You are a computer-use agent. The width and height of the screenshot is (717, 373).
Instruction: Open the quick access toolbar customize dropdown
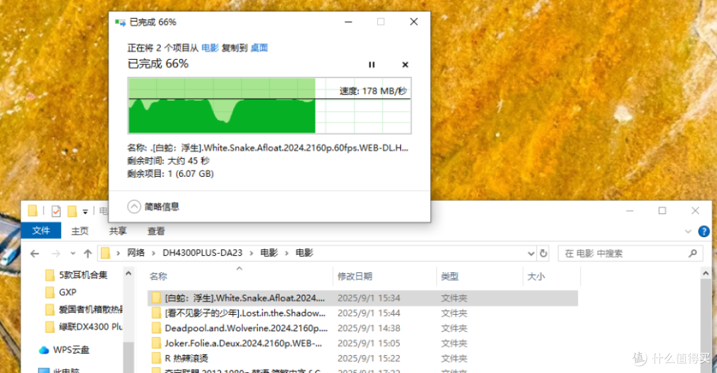85,211
